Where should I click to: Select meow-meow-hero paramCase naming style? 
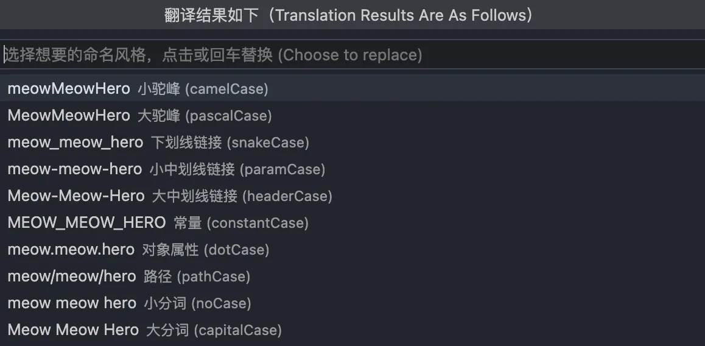[75, 169]
